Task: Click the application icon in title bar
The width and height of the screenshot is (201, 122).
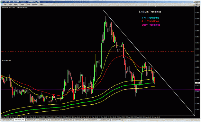Action: pyautogui.click(x=2, y=2)
